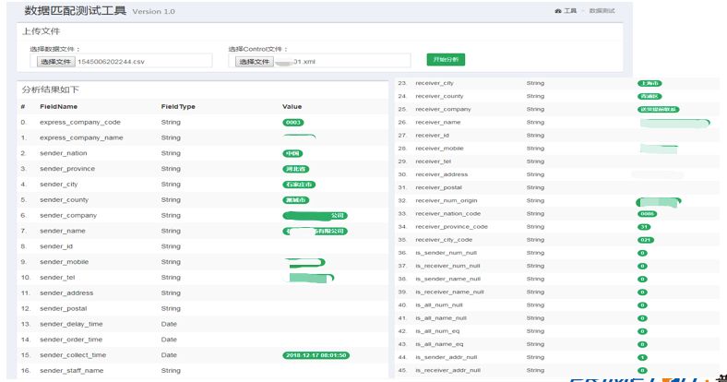Click the 石家庄市 value badge
Screen dimensions: 727x382
pos(299,185)
